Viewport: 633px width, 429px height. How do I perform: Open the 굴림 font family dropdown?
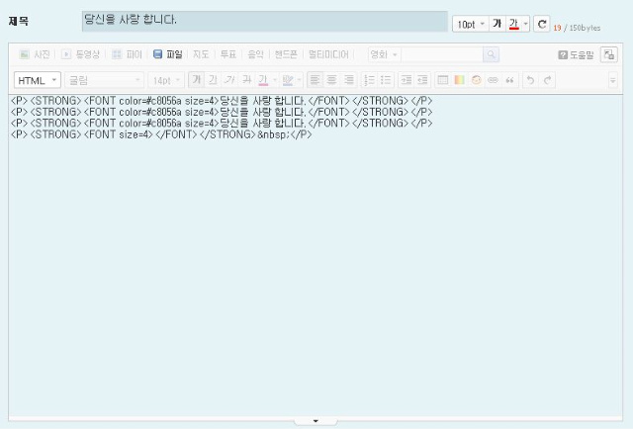104,80
